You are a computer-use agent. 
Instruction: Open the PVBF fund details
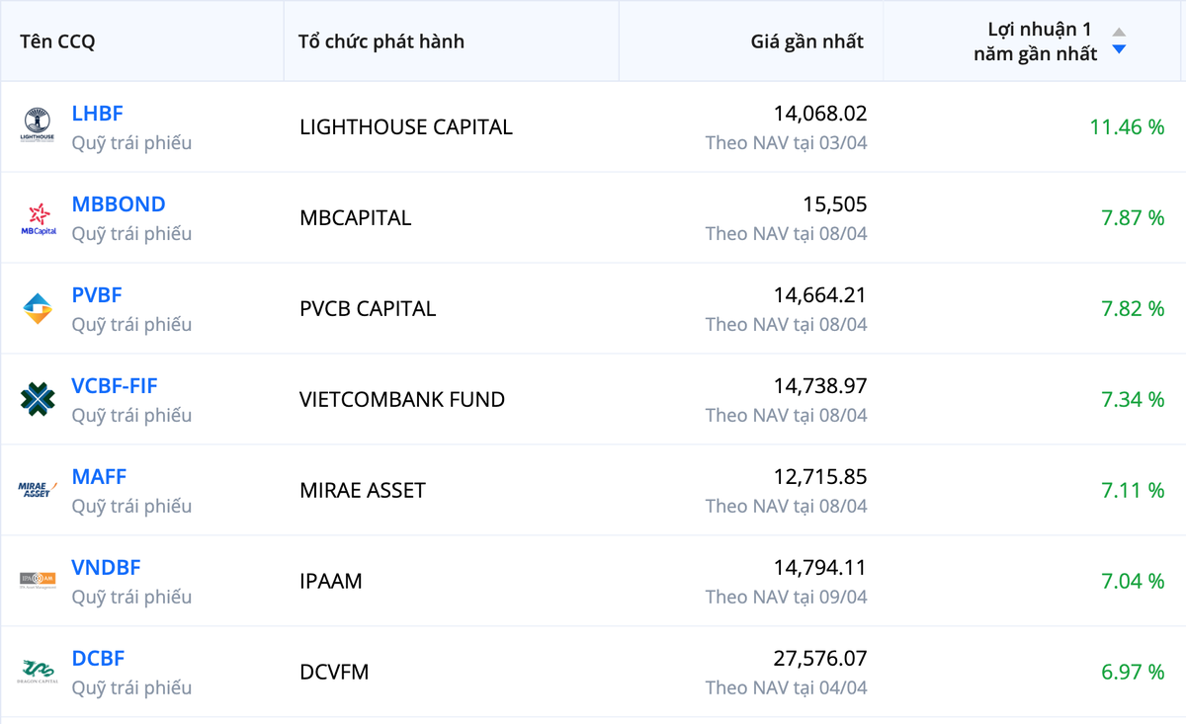click(97, 295)
